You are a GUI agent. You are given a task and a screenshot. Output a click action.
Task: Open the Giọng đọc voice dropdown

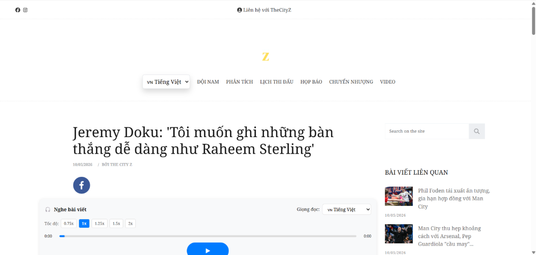pyautogui.click(x=347, y=209)
